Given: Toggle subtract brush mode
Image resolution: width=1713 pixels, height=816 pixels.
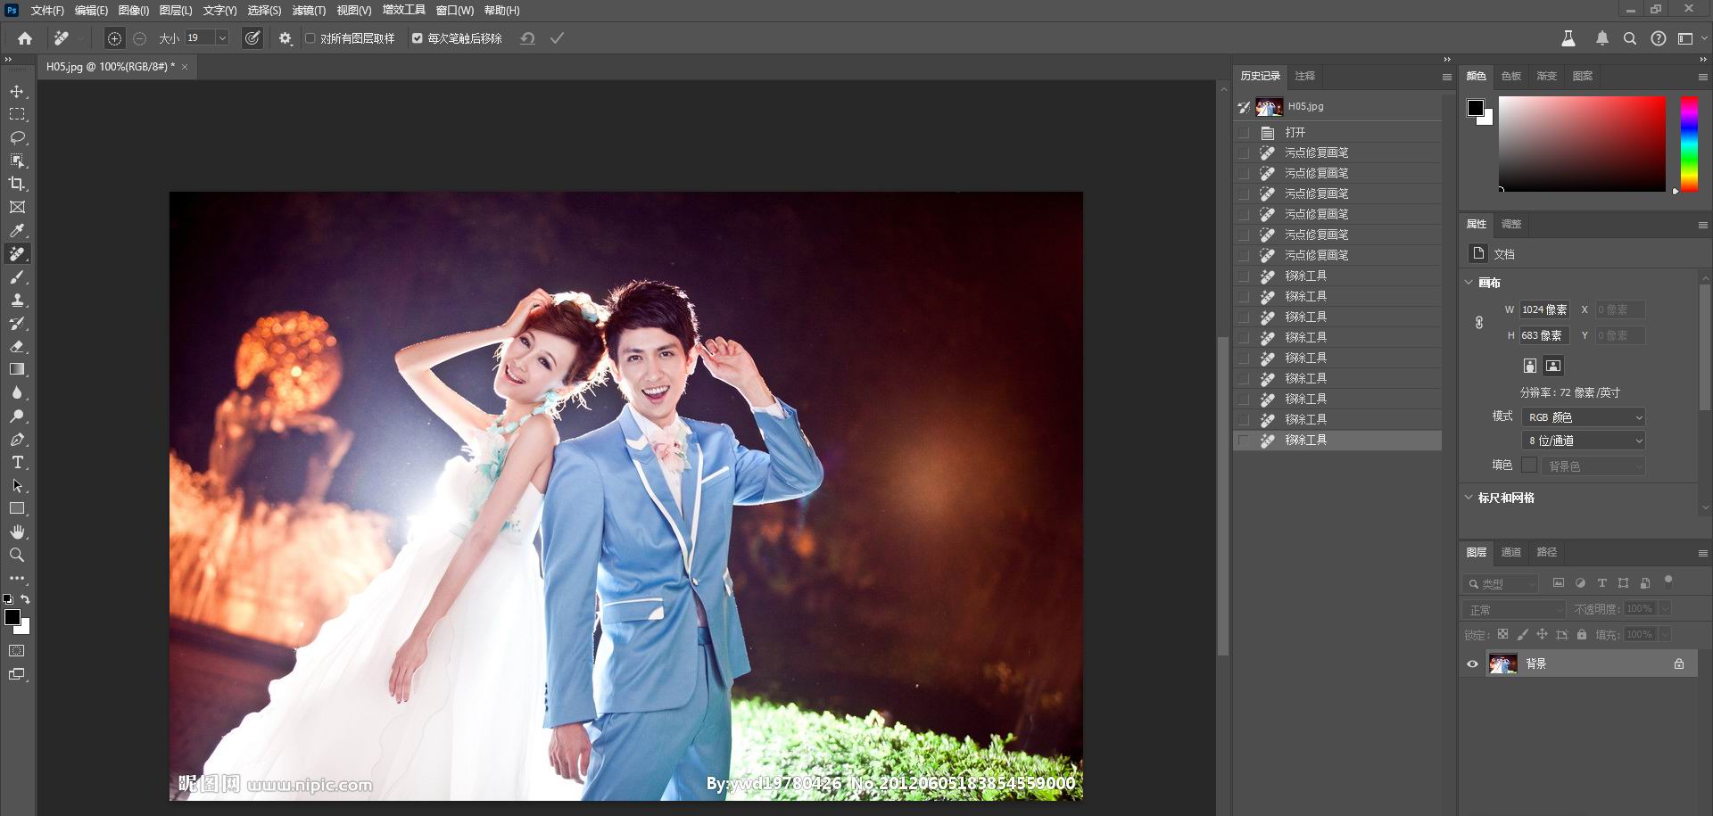Looking at the screenshot, I should point(139,38).
